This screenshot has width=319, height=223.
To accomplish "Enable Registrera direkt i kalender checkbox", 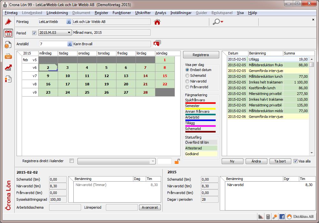I will coord(71,161).
